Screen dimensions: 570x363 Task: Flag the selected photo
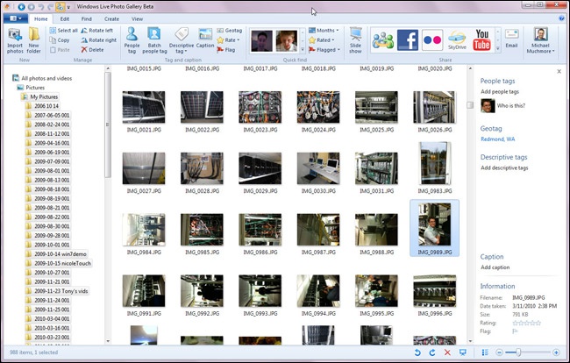226,50
